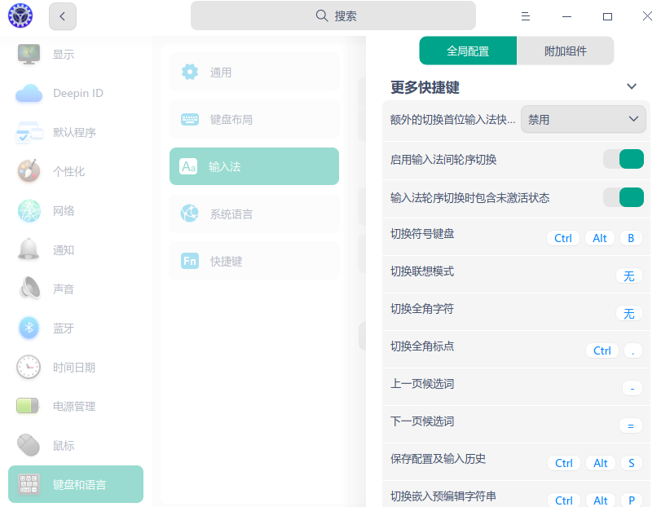Select 键盘布局 in the submenu

pos(254,120)
